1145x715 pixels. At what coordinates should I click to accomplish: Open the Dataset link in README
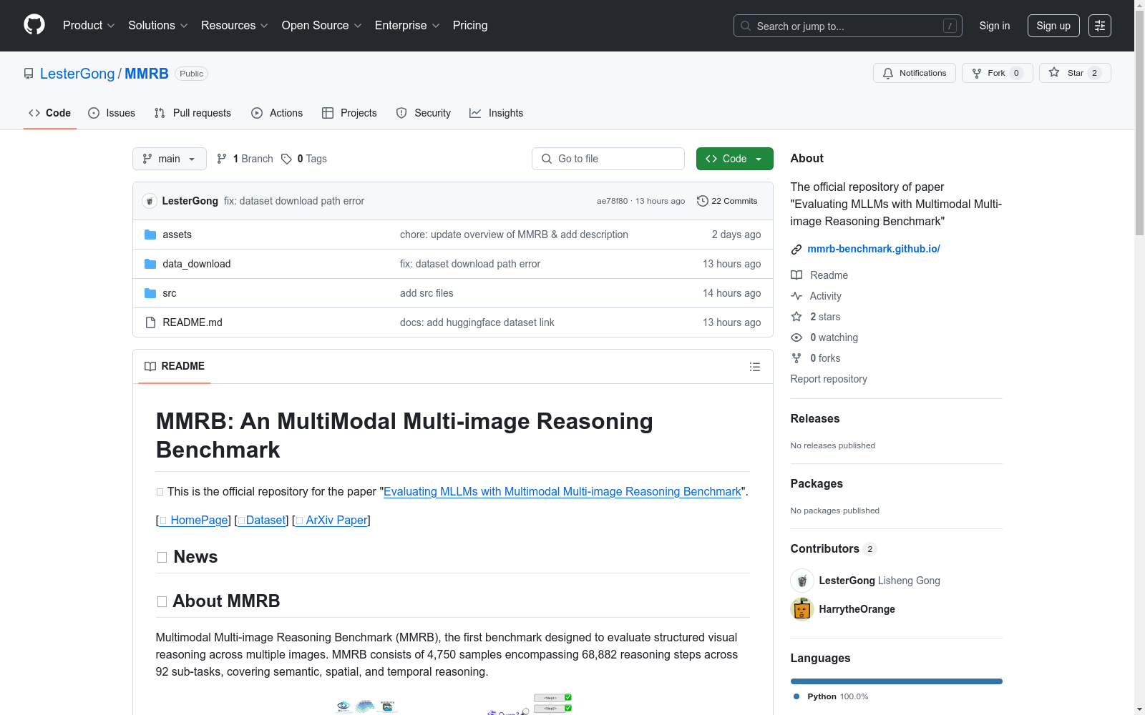262,520
